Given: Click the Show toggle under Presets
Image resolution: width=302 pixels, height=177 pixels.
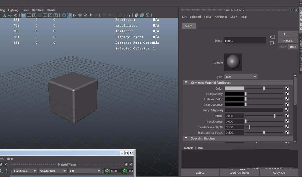Looking at the screenshot, I should (x=283, y=47).
